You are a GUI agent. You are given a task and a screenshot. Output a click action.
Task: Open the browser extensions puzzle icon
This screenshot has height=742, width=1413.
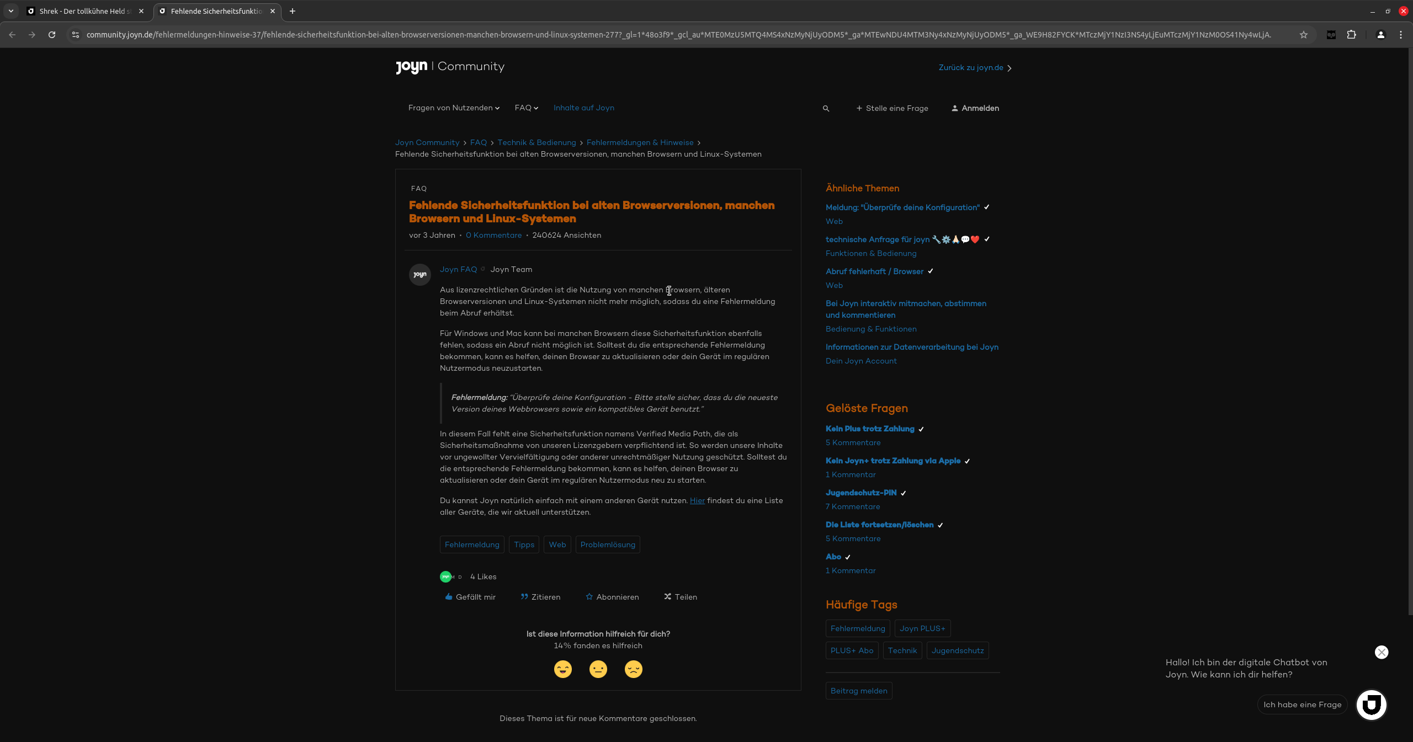[x=1351, y=35]
